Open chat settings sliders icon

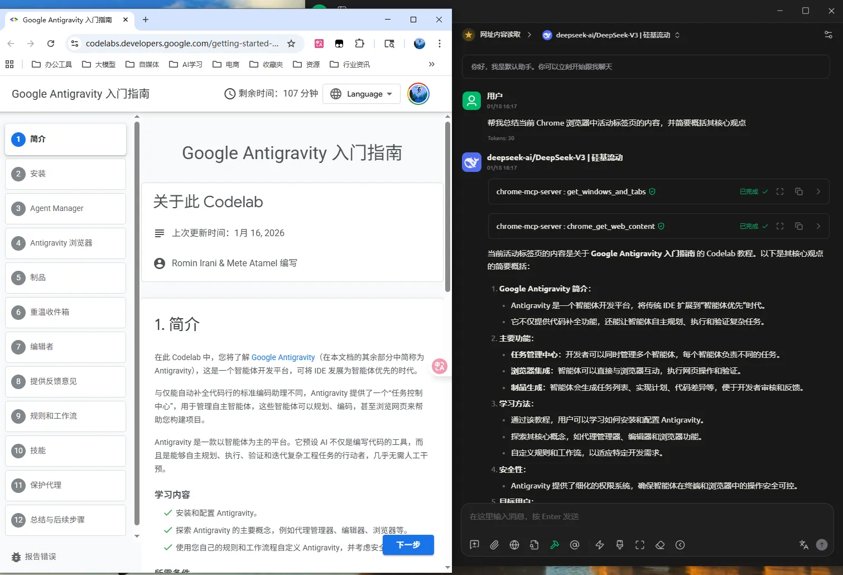click(828, 35)
